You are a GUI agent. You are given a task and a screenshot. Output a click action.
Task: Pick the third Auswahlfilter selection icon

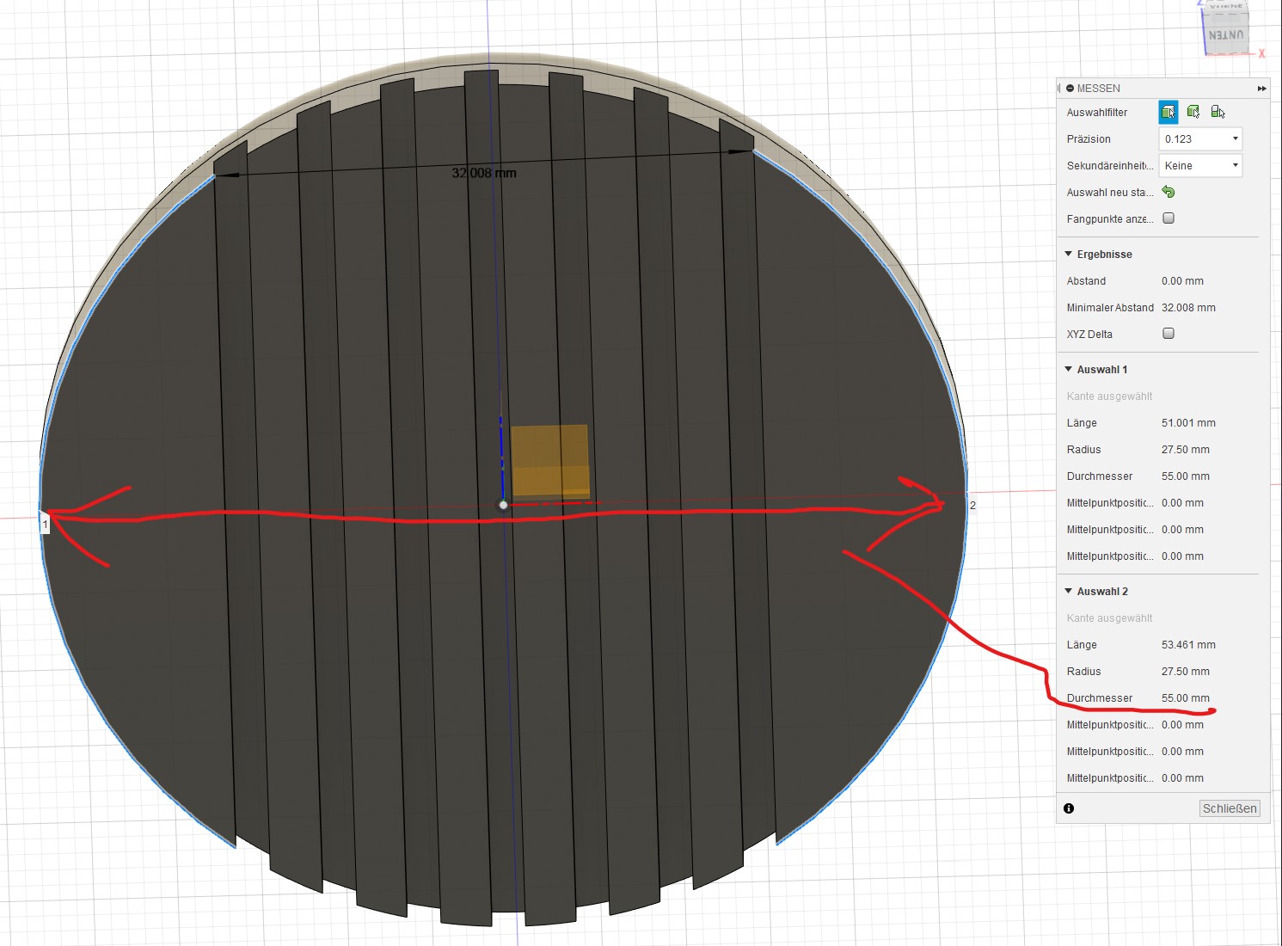(x=1218, y=112)
